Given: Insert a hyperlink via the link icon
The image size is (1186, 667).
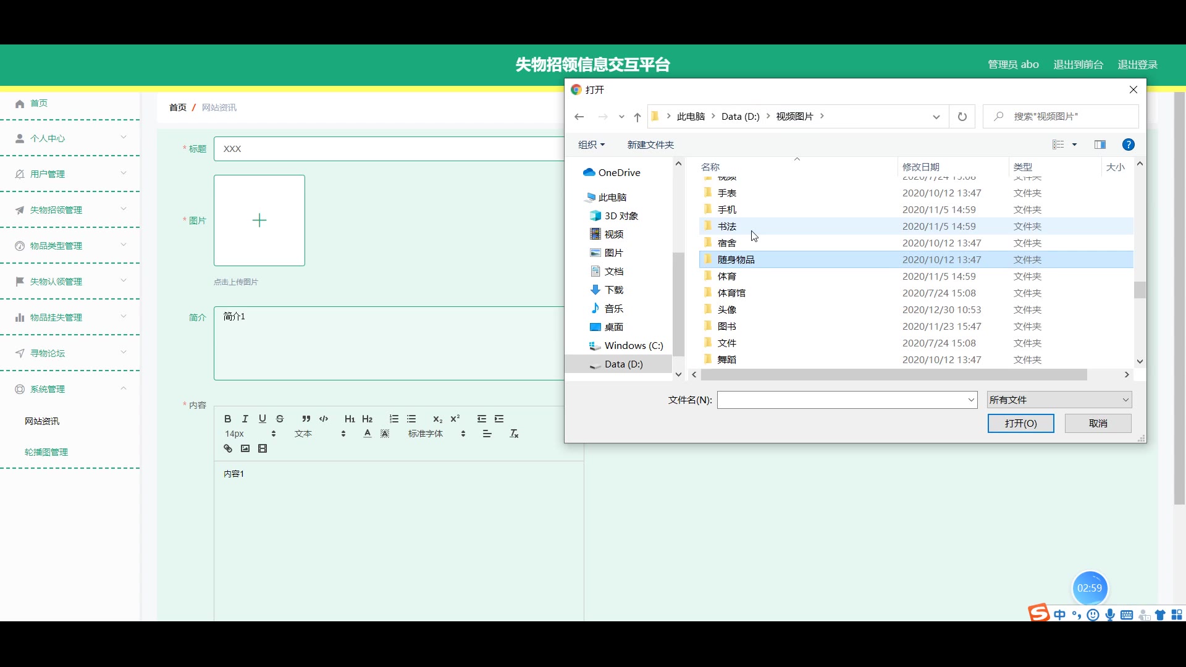Looking at the screenshot, I should click(x=228, y=448).
